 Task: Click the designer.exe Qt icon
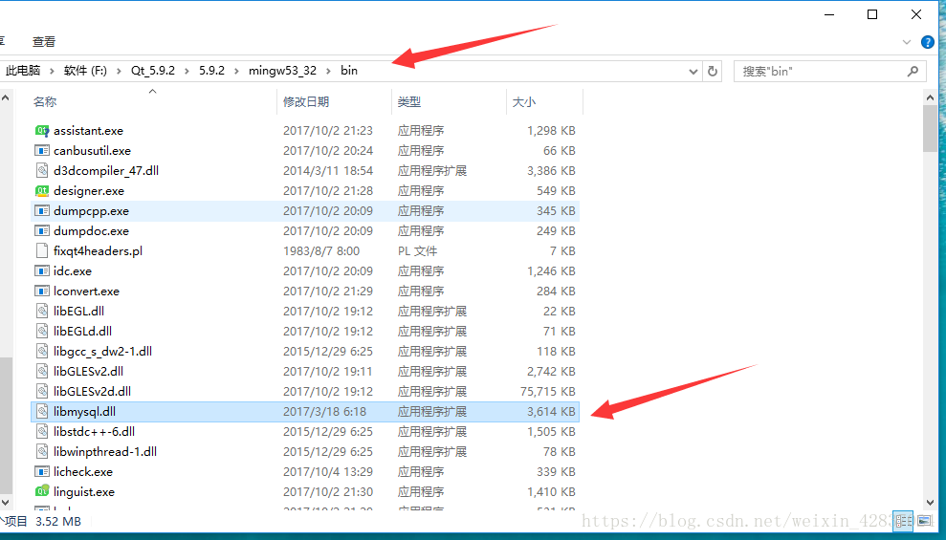pyautogui.click(x=42, y=190)
